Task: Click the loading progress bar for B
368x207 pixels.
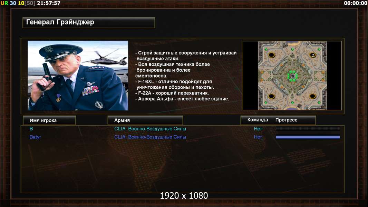Action: 308,129
